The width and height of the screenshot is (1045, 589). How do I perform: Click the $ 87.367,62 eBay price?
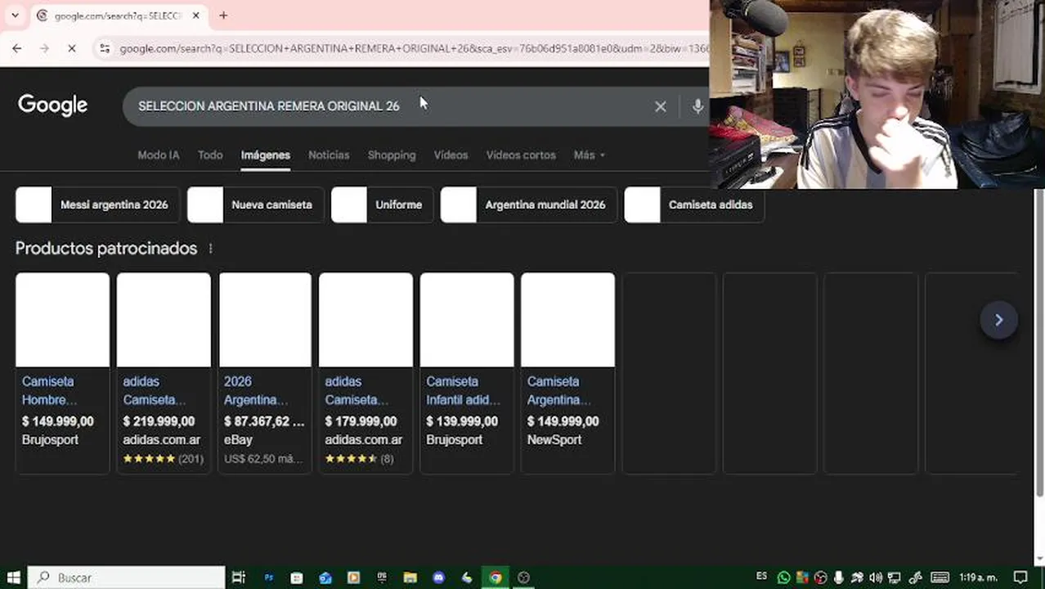click(x=264, y=421)
